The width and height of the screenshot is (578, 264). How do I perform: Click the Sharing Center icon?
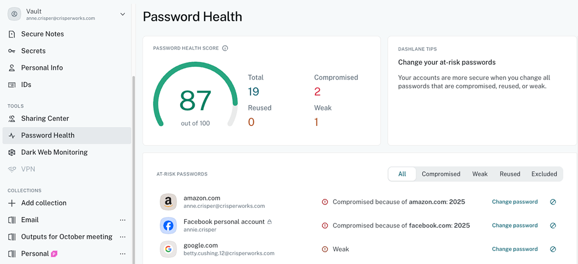pos(12,118)
